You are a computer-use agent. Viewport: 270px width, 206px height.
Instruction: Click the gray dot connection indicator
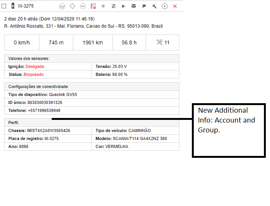click(x=103, y=6)
